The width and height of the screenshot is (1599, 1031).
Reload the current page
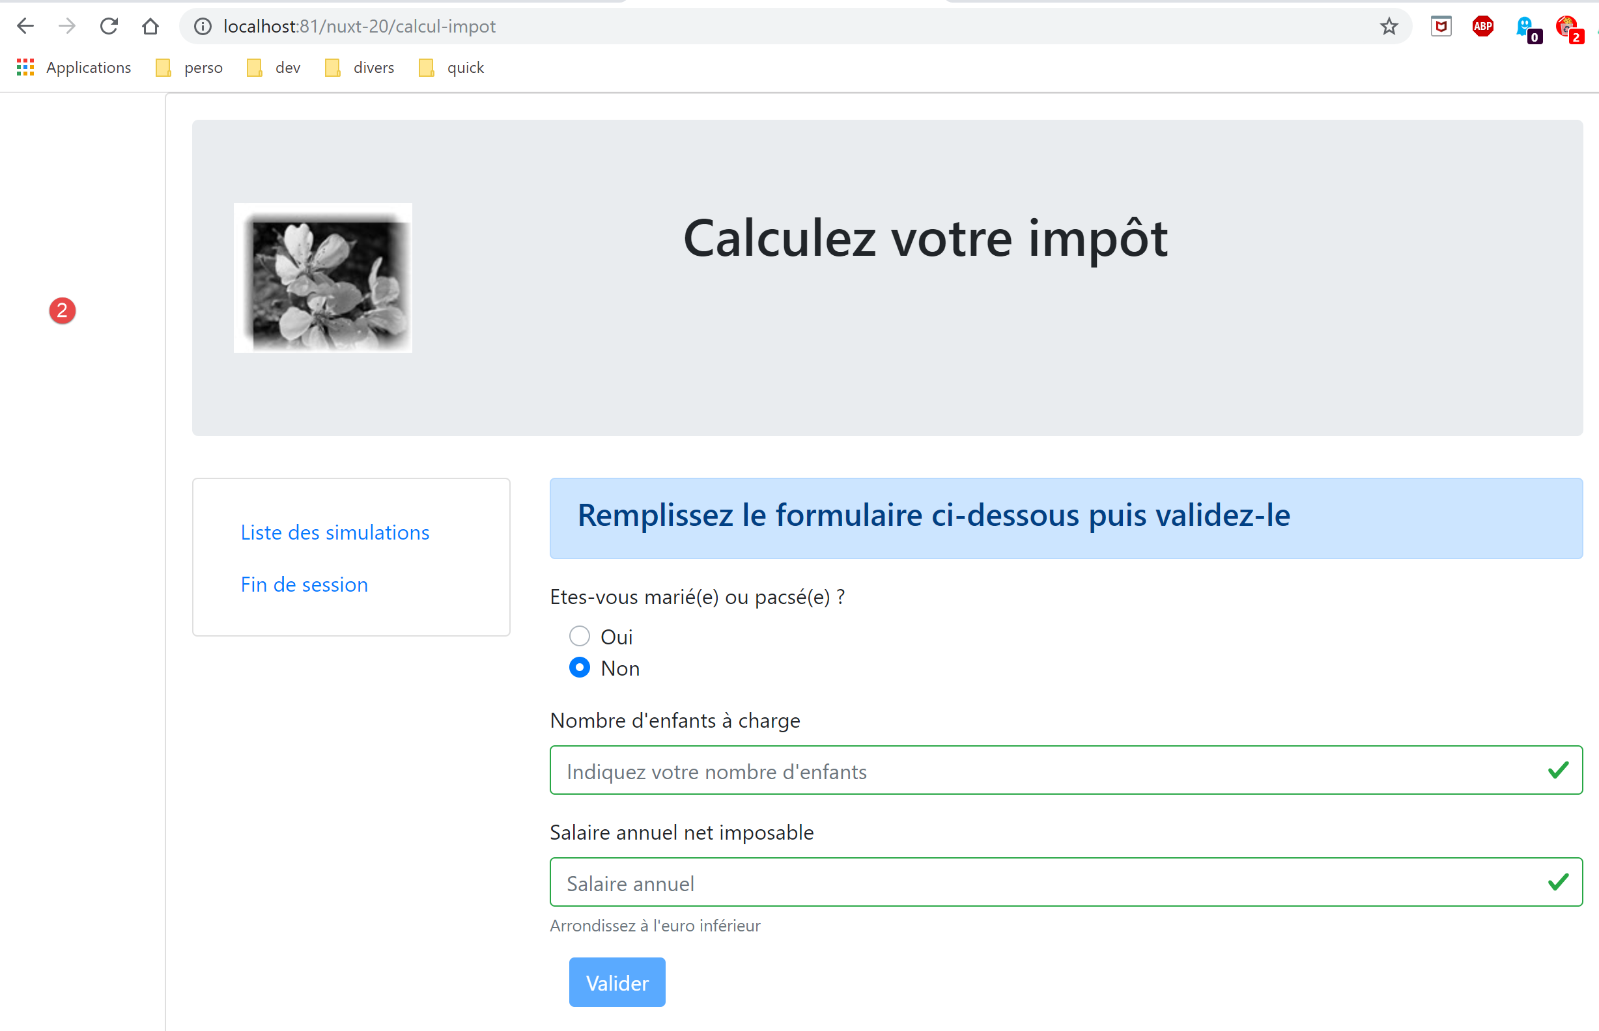click(109, 26)
